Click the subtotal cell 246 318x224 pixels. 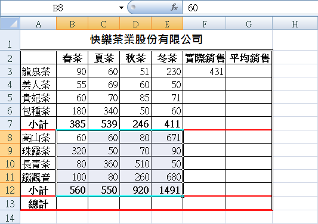click(135, 123)
